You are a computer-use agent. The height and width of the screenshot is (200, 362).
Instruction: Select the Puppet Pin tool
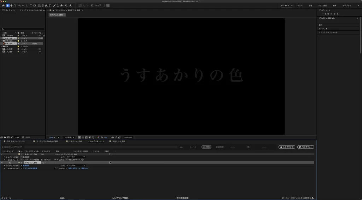point(70,6)
